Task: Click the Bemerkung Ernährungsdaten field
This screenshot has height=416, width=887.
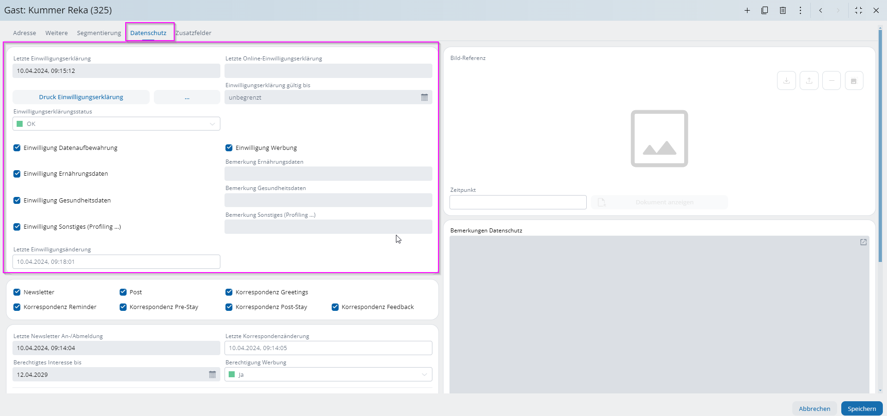Action: pyautogui.click(x=328, y=174)
